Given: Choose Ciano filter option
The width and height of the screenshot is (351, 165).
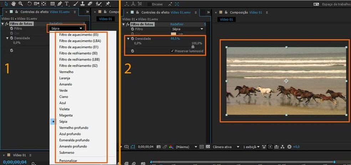Looking at the screenshot, I should (x=63, y=97).
